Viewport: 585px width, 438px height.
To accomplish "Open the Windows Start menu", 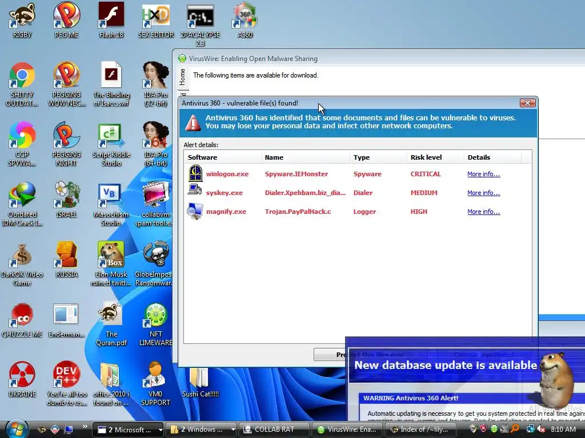I will 17,428.
